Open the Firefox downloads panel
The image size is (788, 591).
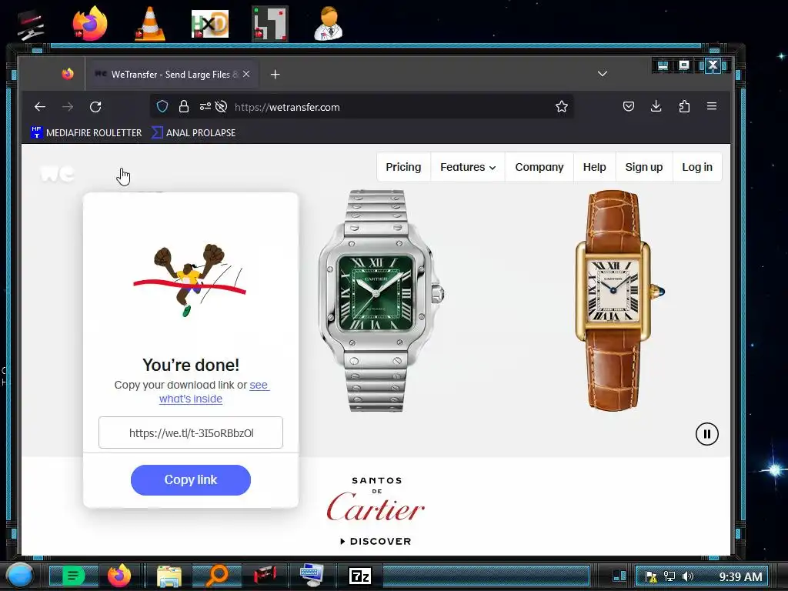click(x=656, y=106)
